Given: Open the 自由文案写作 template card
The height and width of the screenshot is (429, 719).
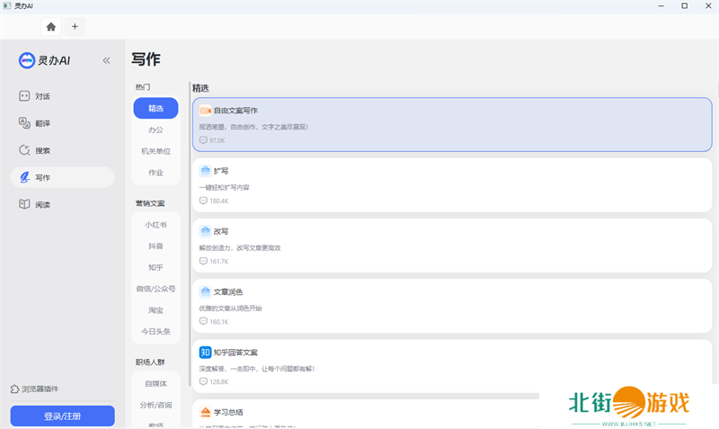Looking at the screenshot, I should coord(451,124).
